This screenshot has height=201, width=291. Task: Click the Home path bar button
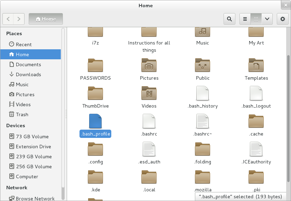point(46,19)
